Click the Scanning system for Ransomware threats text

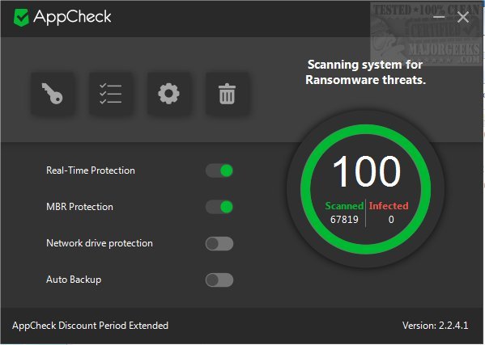pos(366,72)
